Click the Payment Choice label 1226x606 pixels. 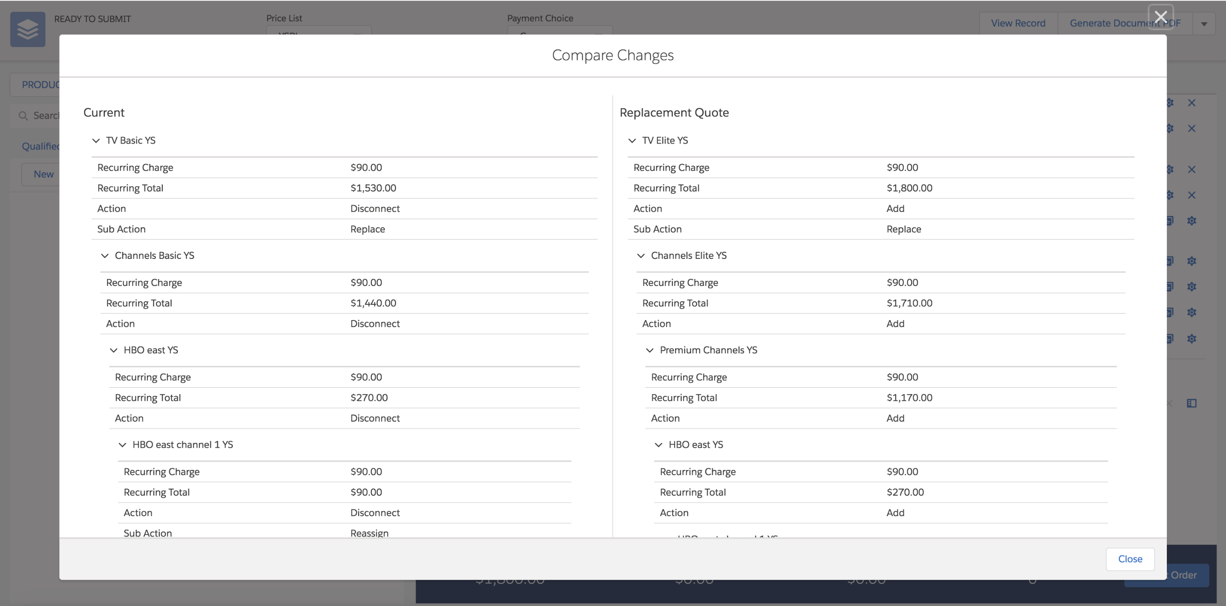(x=540, y=18)
